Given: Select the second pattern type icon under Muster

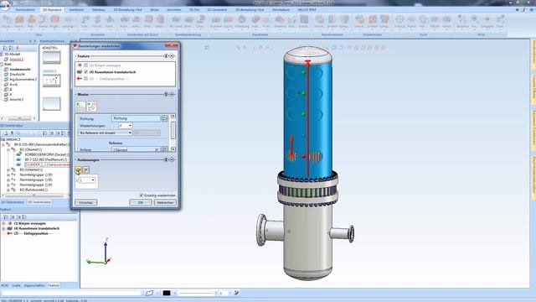Looking at the screenshot, I should [91, 107].
